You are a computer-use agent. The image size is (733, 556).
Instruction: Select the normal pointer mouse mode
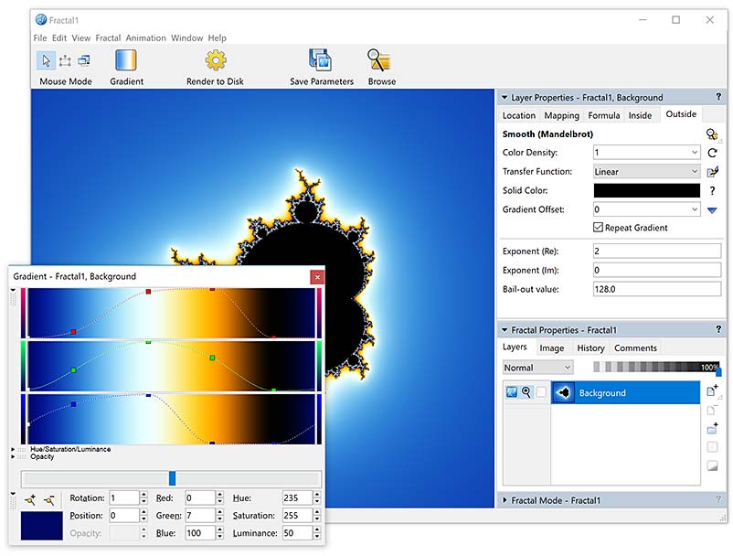click(x=46, y=60)
